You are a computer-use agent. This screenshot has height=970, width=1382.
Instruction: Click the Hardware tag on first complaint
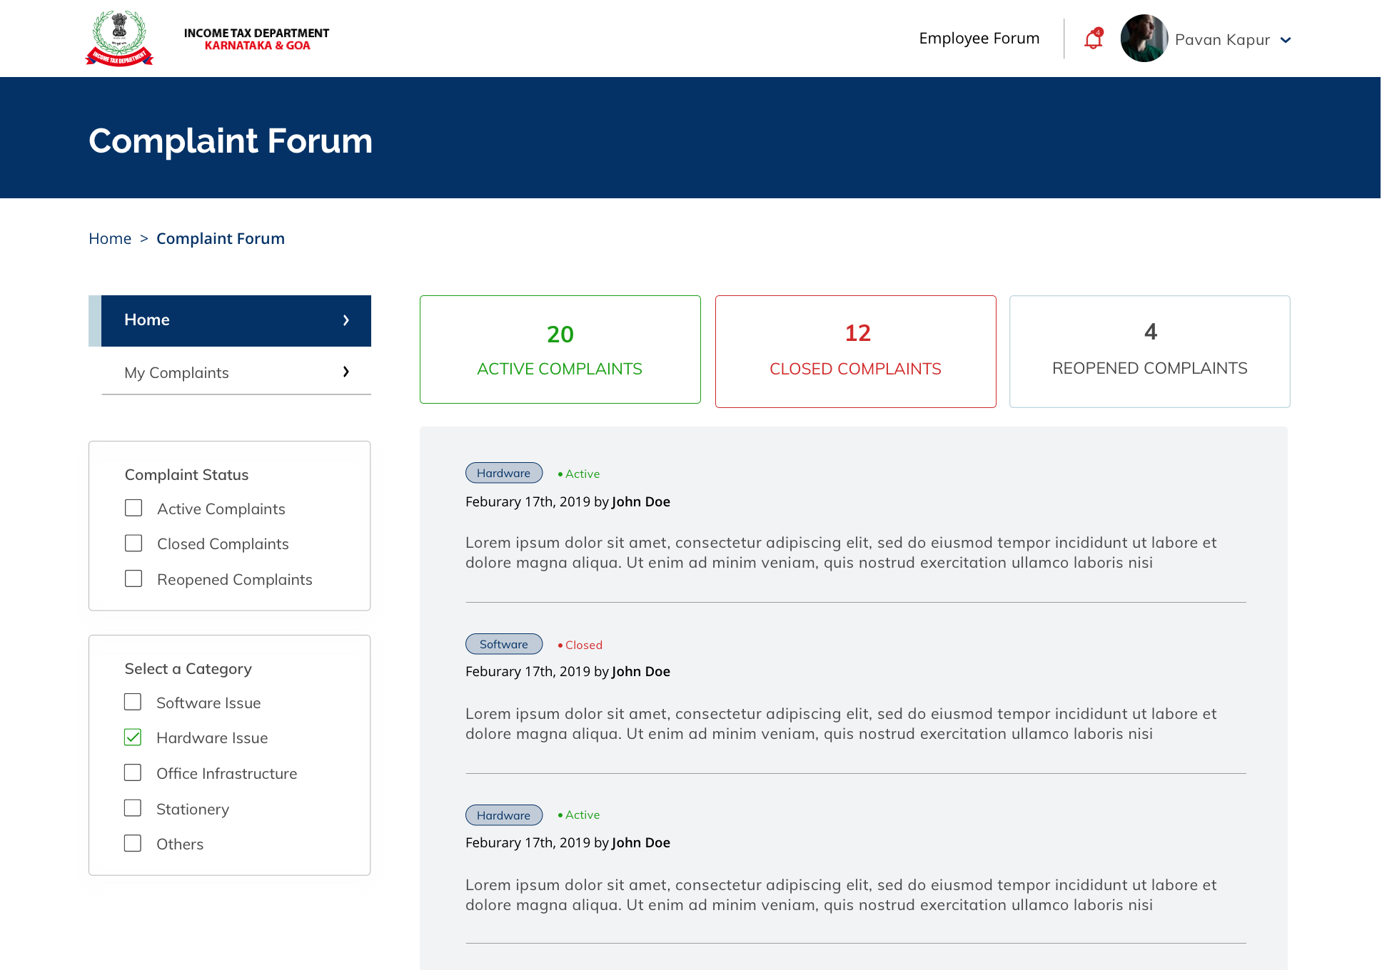pyautogui.click(x=503, y=473)
